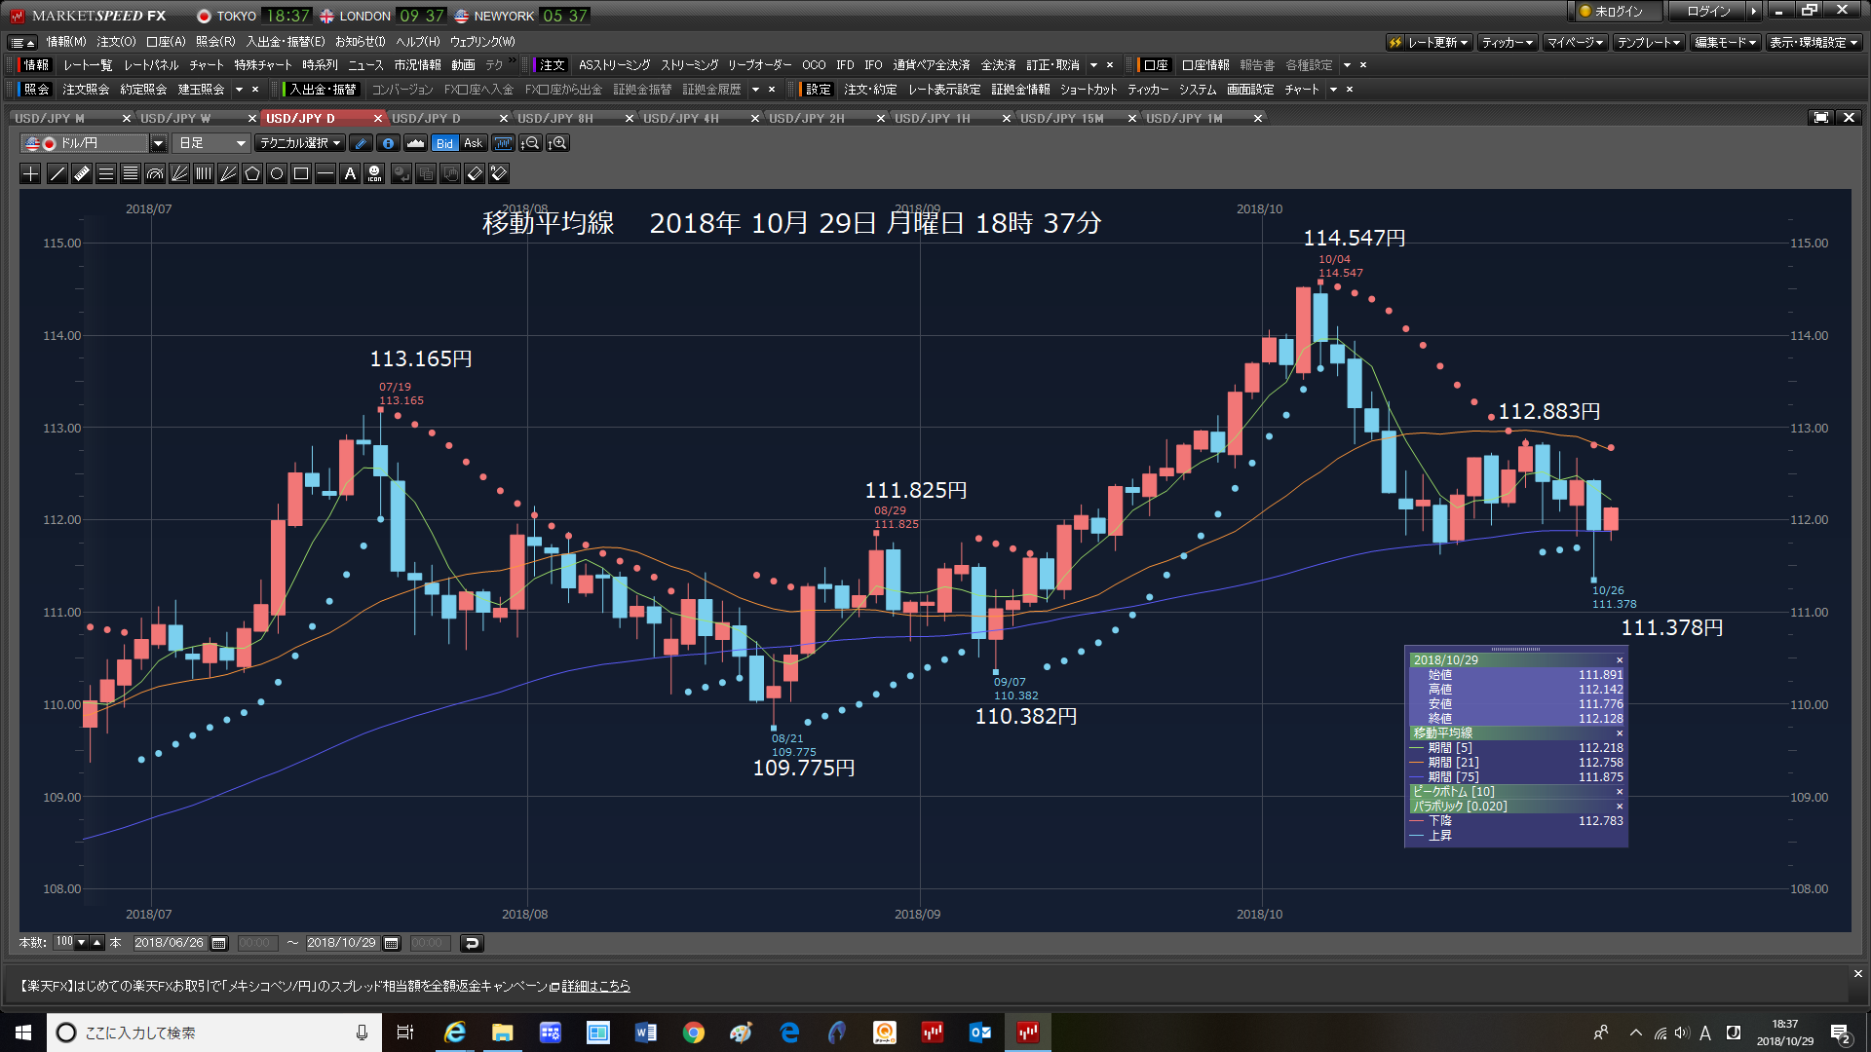Open the テクニカル選択 dropdown
The width and height of the screenshot is (1871, 1052).
coord(300,143)
